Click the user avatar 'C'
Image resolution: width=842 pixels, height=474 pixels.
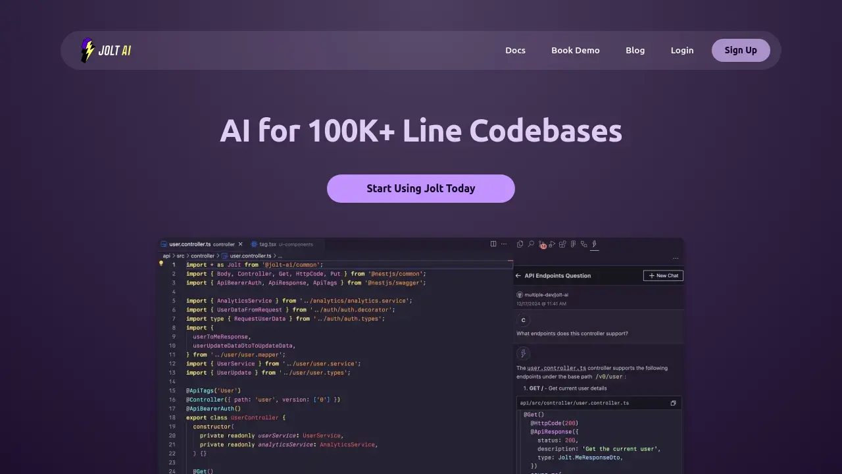524,320
